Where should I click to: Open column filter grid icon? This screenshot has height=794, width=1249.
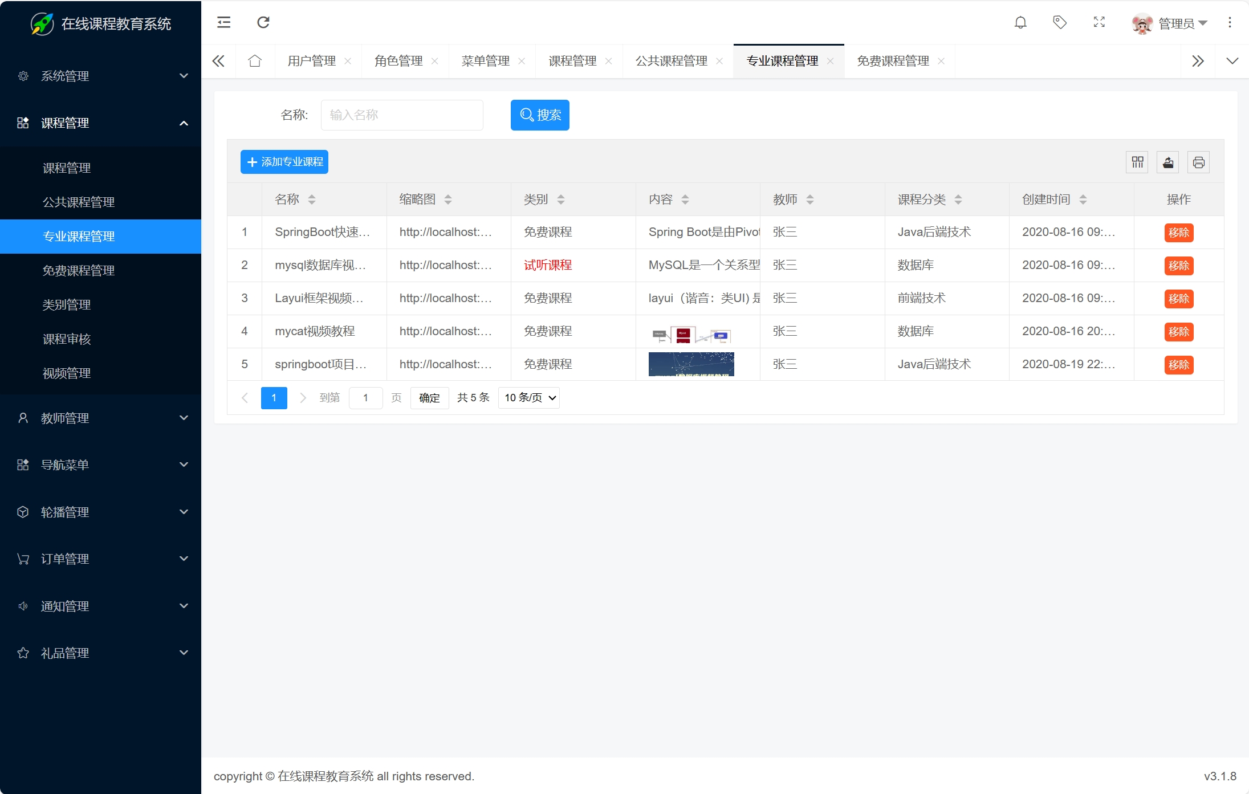(1137, 162)
